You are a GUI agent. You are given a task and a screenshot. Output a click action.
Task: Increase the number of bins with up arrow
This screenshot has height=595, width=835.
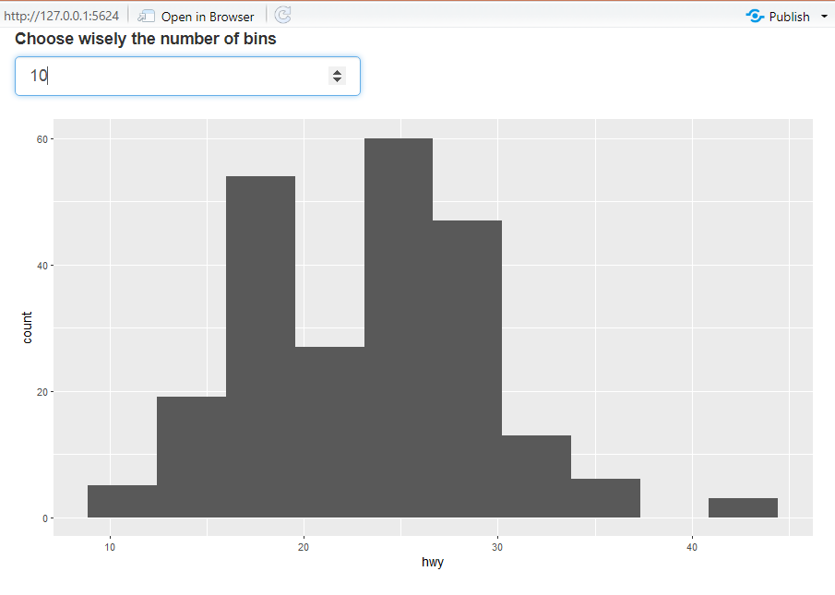pos(337,72)
